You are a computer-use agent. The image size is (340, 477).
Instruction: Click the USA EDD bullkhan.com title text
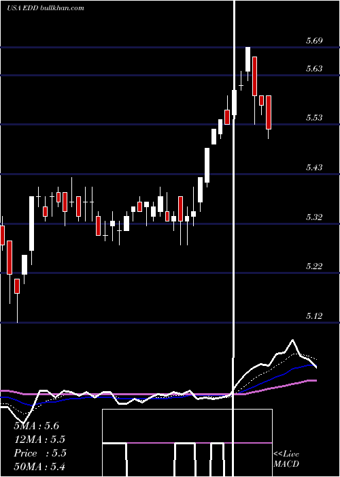pyautogui.click(x=46, y=7)
